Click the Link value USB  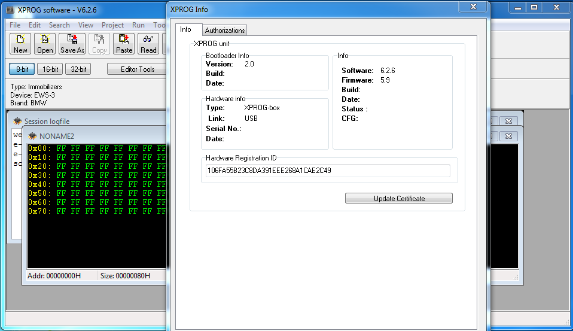[x=251, y=119]
